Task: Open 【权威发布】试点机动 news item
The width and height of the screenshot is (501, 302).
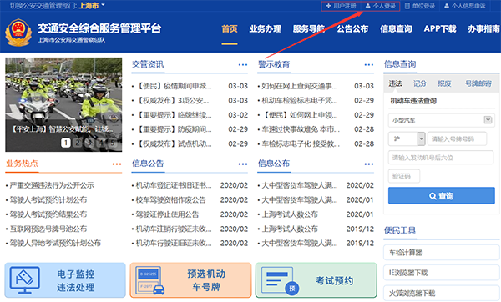Action: [x=175, y=143]
